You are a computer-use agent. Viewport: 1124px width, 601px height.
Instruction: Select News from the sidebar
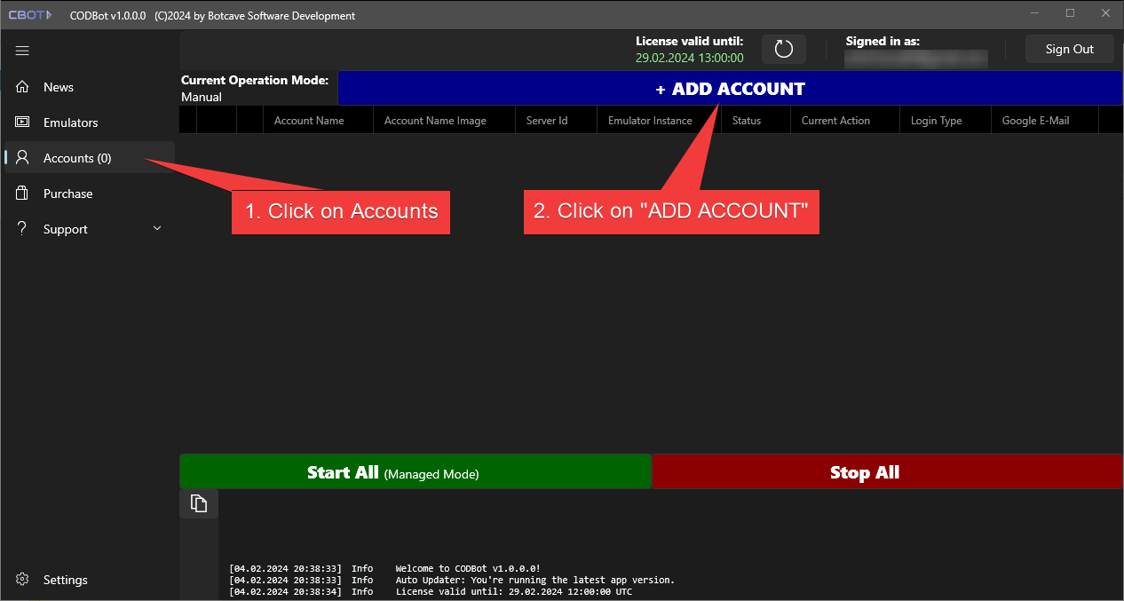pyautogui.click(x=58, y=87)
